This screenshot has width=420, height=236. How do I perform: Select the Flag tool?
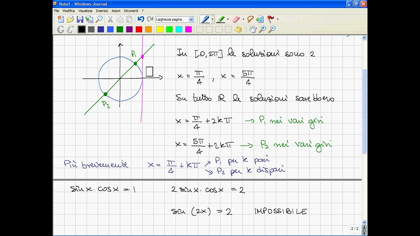(271, 19)
